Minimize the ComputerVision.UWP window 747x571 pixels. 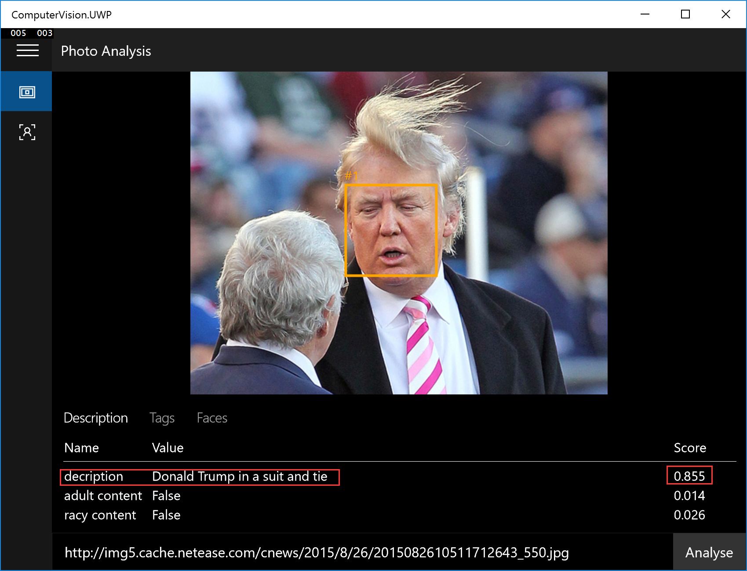click(645, 14)
